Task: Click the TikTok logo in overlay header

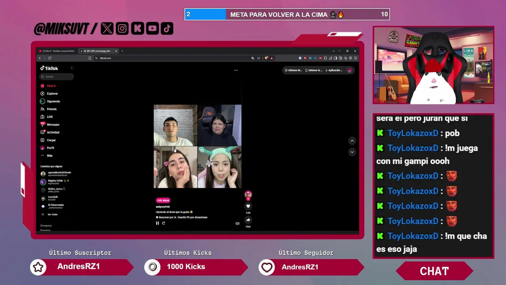Action: coord(167,28)
